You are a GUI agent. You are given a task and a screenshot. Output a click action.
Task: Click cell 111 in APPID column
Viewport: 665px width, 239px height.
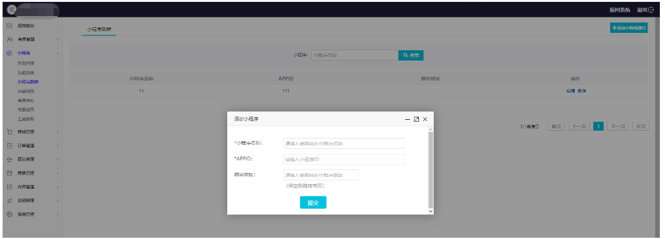click(286, 91)
